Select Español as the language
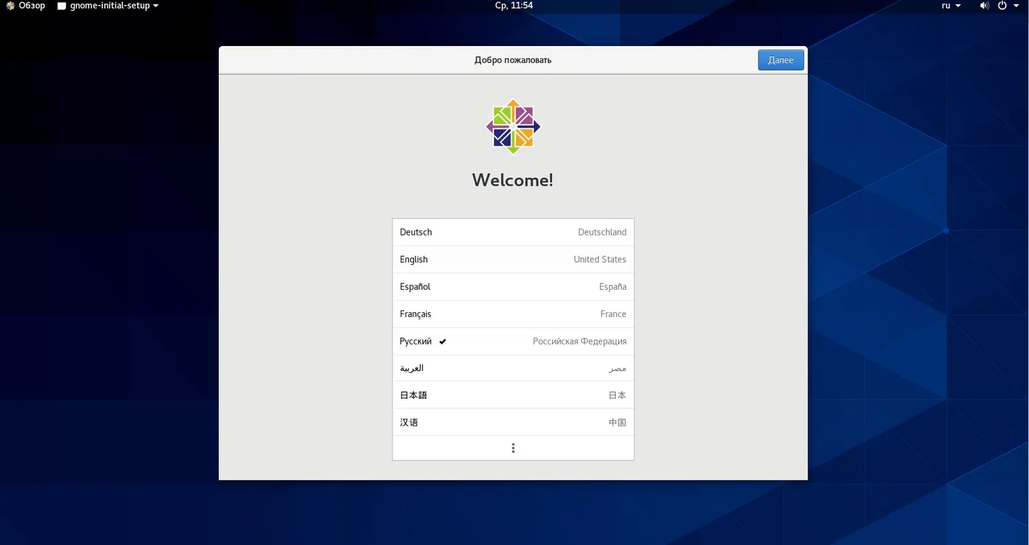1029x545 pixels. tap(513, 287)
